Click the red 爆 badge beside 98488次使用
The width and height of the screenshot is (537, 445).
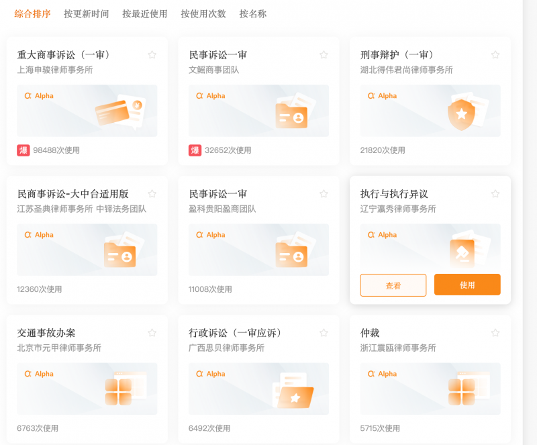pyautogui.click(x=23, y=150)
